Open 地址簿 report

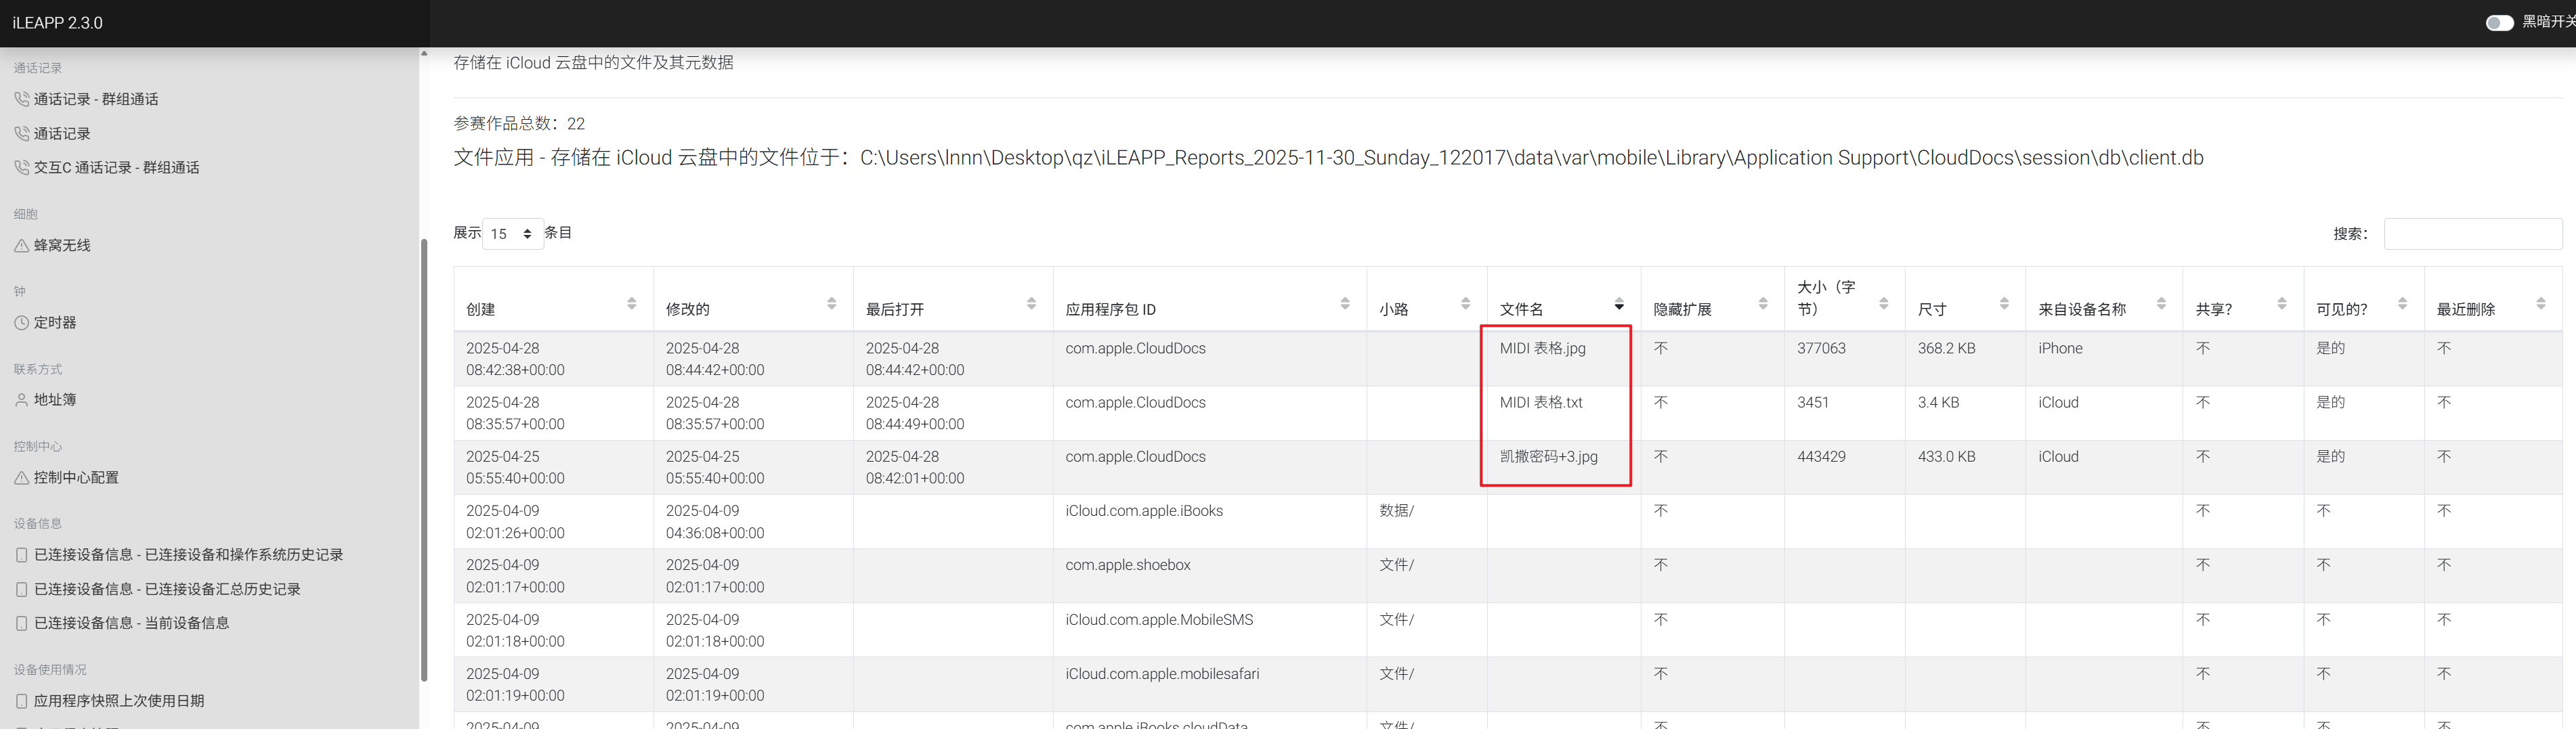[55, 399]
